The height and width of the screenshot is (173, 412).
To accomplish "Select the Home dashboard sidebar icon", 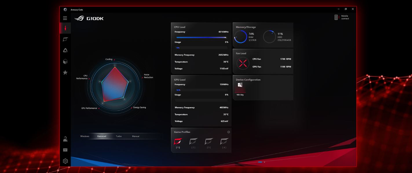I will point(65,28).
